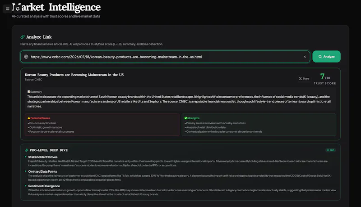Click the article title Korean Beauty Products
This screenshot has height=207, width=361.
click(74, 75)
